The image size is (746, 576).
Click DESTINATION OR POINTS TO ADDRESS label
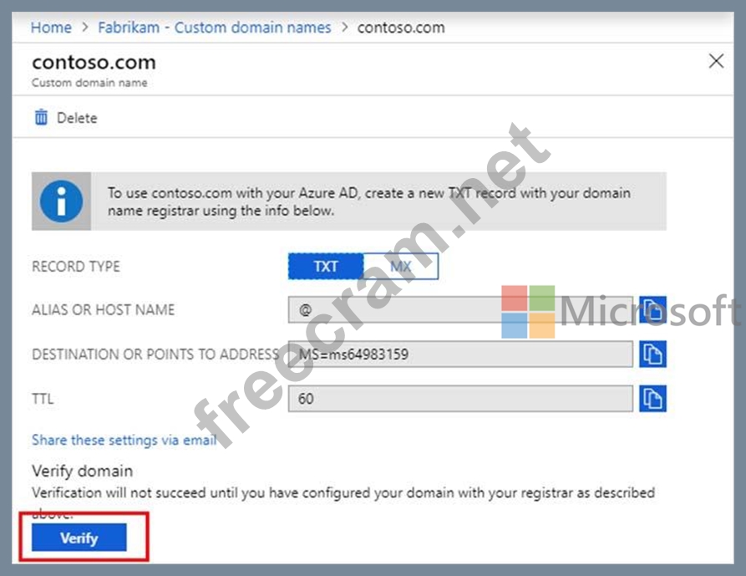click(155, 354)
